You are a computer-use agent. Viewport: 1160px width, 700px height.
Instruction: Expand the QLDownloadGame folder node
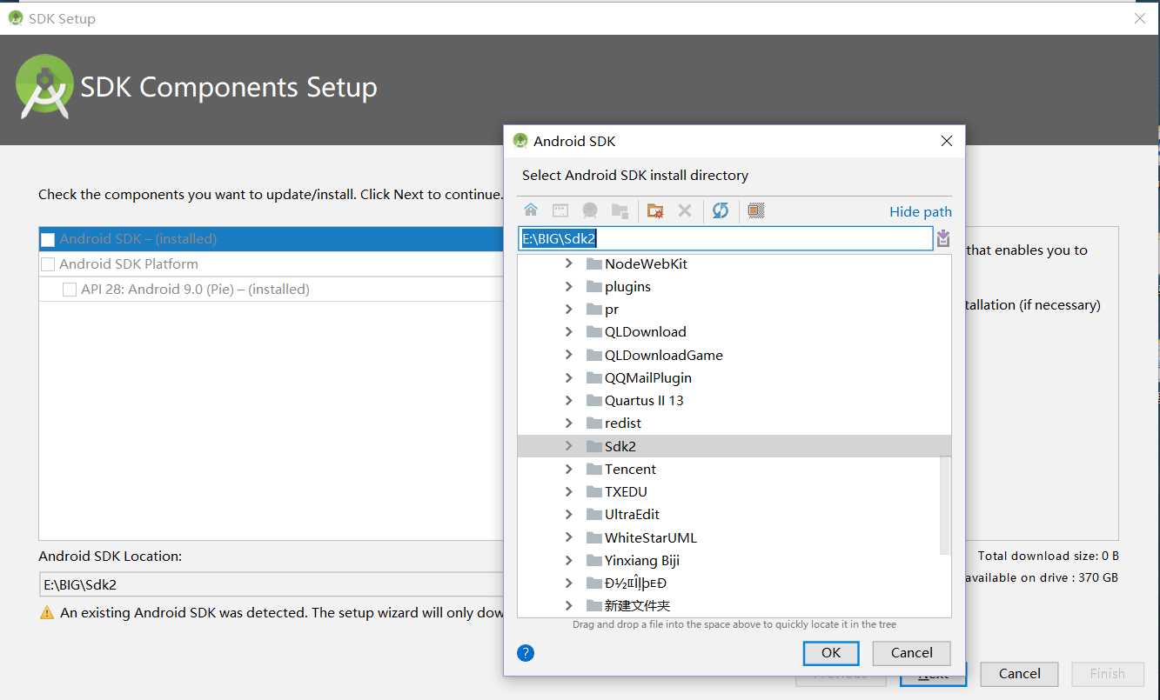(569, 355)
